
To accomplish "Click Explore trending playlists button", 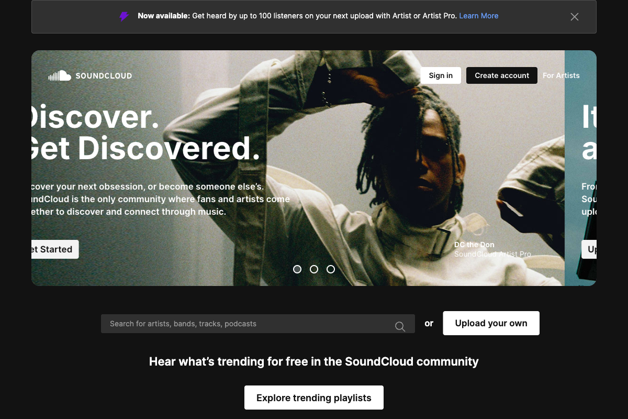I will [314, 398].
